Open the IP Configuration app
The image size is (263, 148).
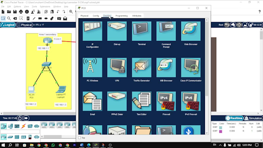(x=92, y=31)
